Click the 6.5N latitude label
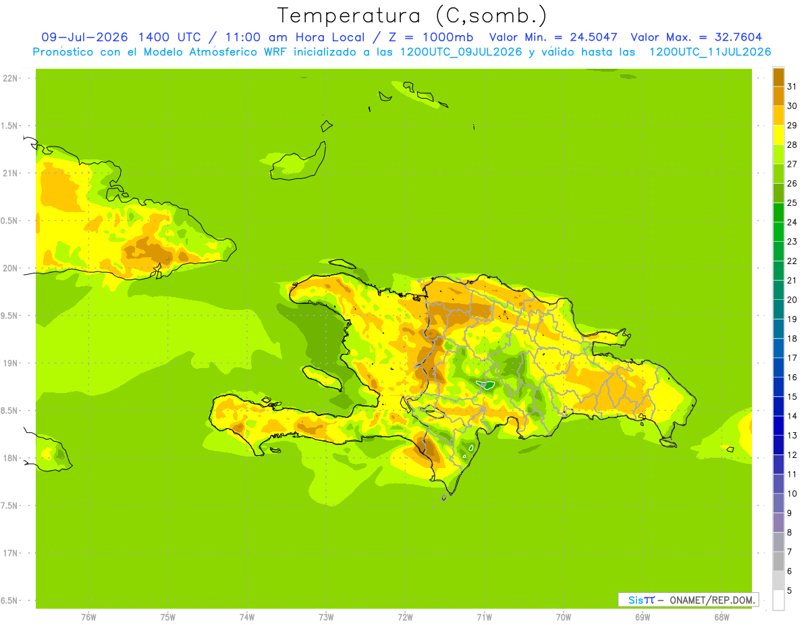 [x=10, y=600]
